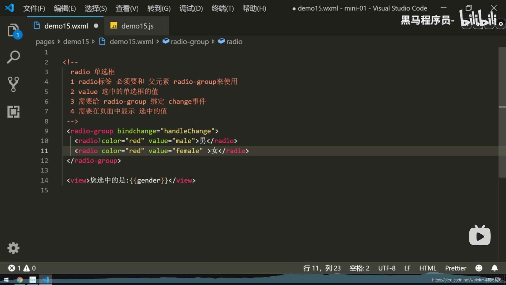Click the VS Code taskbar icon
This screenshot has width=506, height=285.
[x=46, y=280]
